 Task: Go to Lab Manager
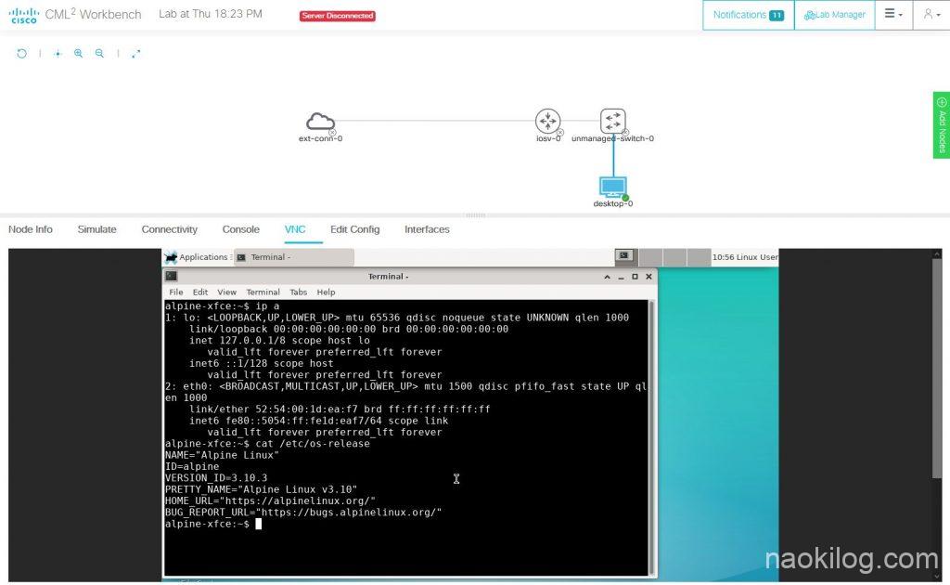pyautogui.click(x=834, y=15)
